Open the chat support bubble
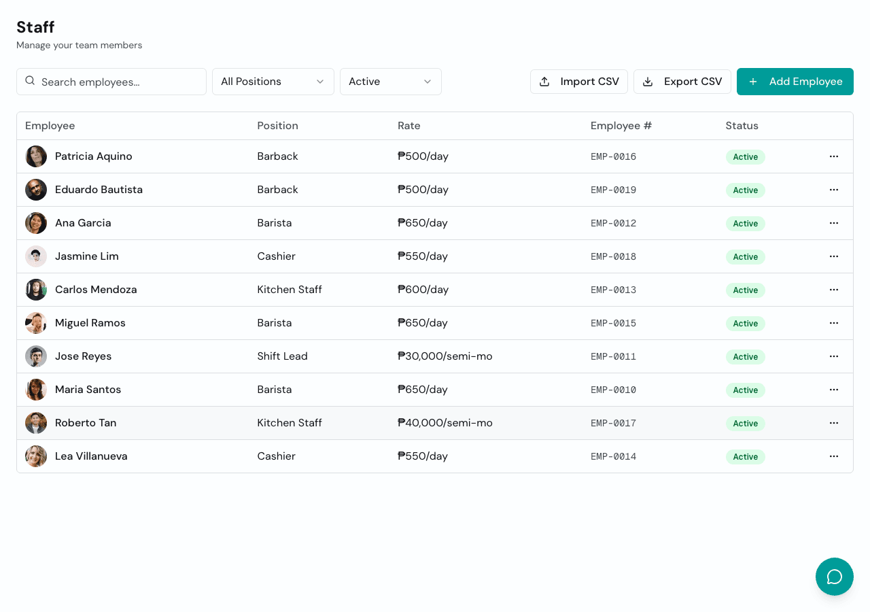 pyautogui.click(x=834, y=576)
